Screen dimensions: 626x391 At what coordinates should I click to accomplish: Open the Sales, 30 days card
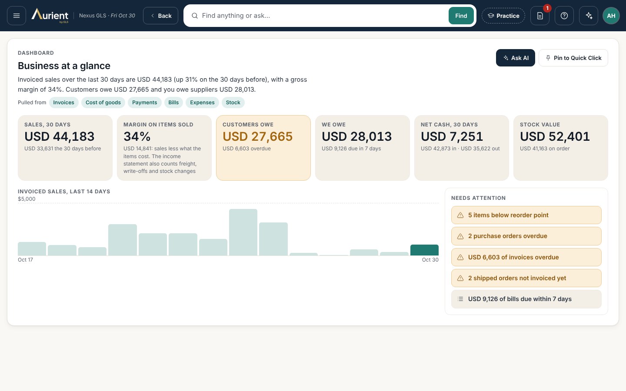click(65, 148)
